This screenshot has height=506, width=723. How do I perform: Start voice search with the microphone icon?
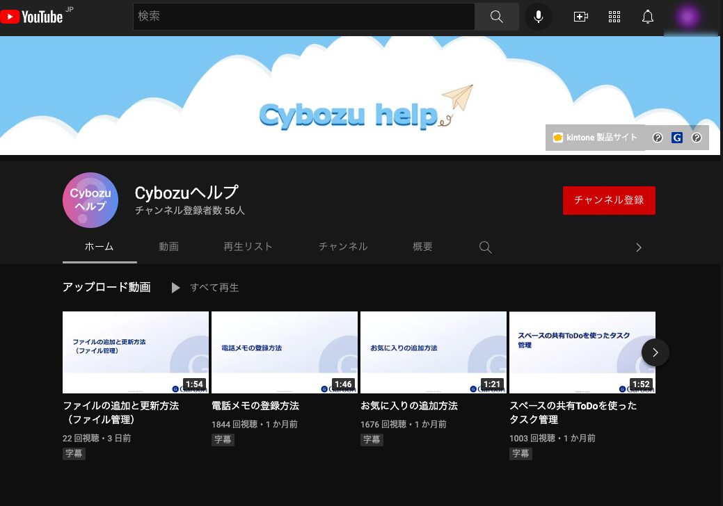point(538,17)
